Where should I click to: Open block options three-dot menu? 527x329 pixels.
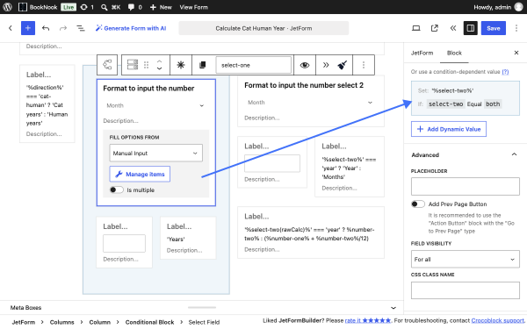coord(364,65)
